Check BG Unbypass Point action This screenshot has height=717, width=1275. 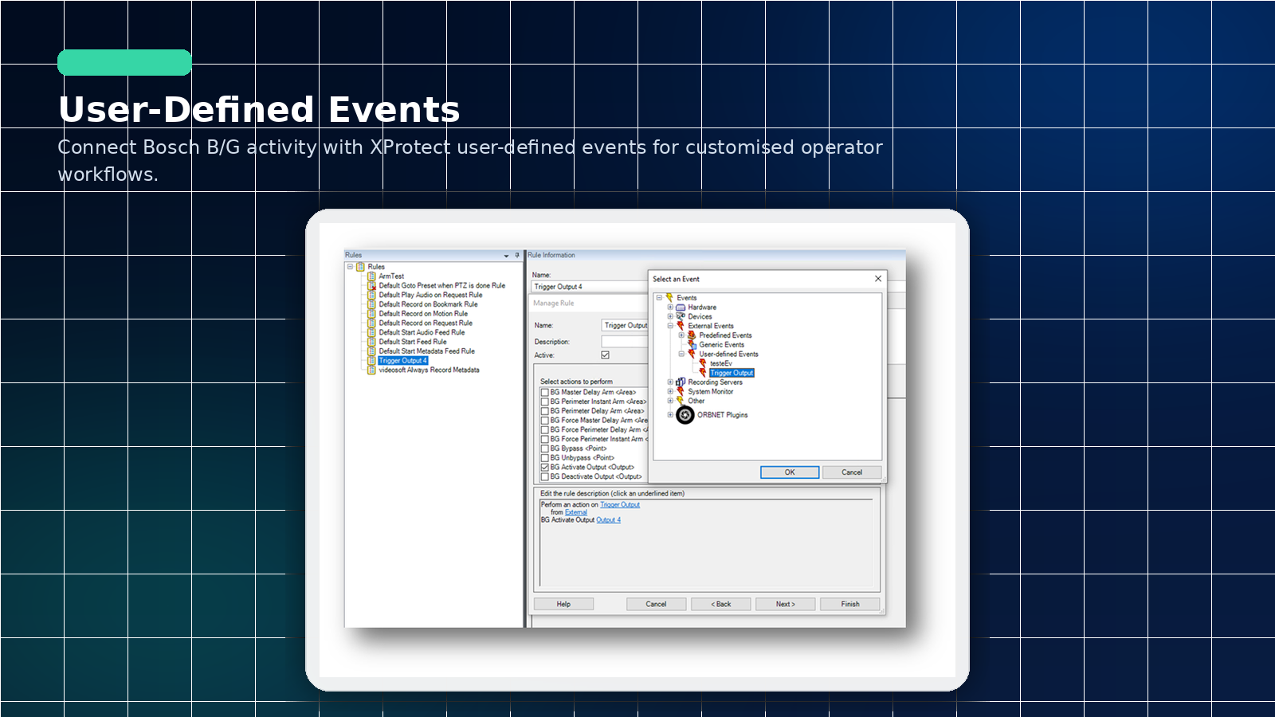click(545, 458)
